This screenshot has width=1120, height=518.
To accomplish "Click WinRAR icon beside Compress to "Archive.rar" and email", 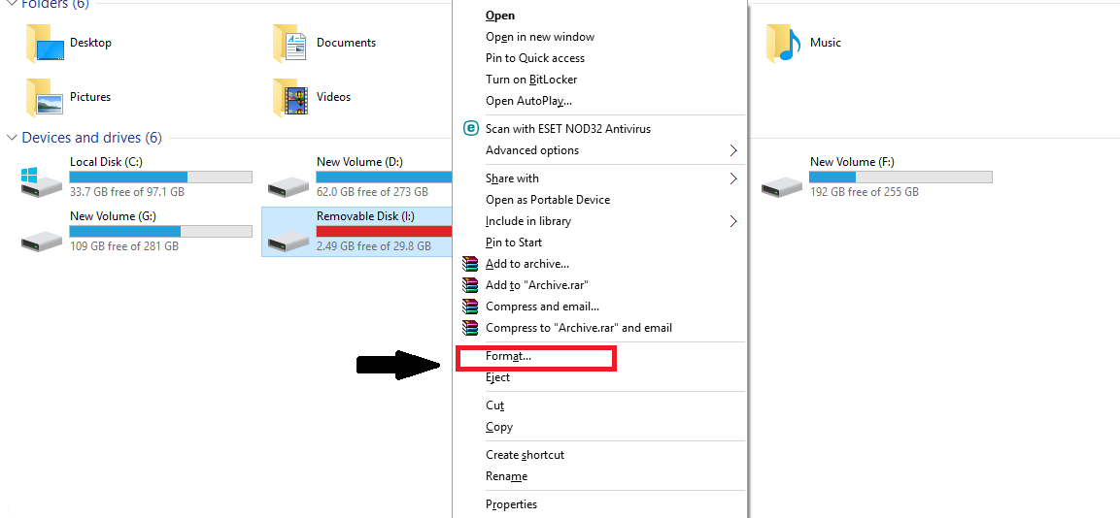I will pyautogui.click(x=469, y=328).
